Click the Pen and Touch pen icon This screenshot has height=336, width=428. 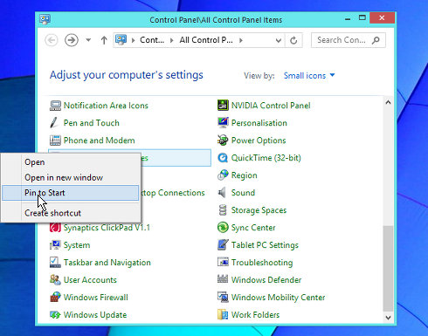54,123
